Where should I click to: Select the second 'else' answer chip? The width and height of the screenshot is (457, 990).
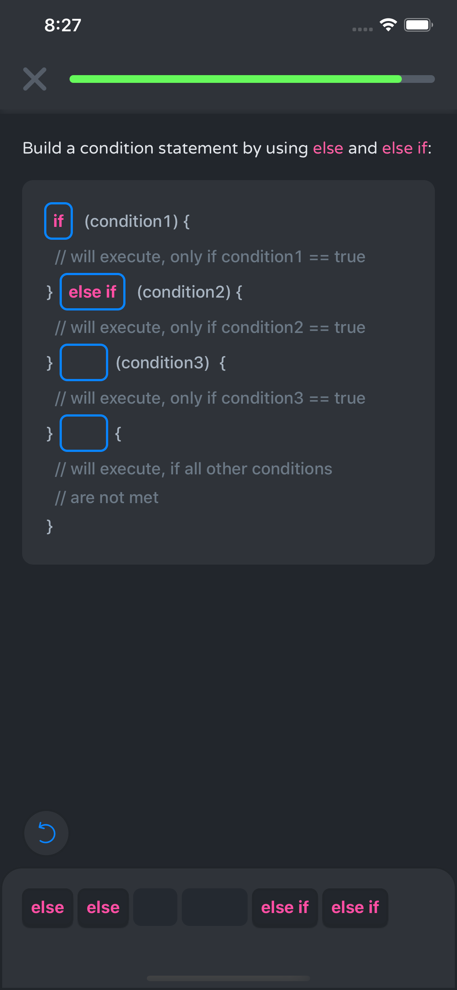[103, 908]
